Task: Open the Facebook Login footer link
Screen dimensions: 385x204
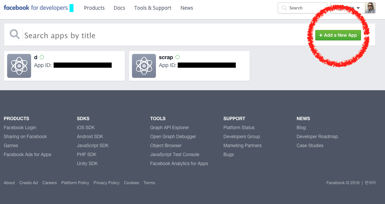Action: tap(20, 128)
